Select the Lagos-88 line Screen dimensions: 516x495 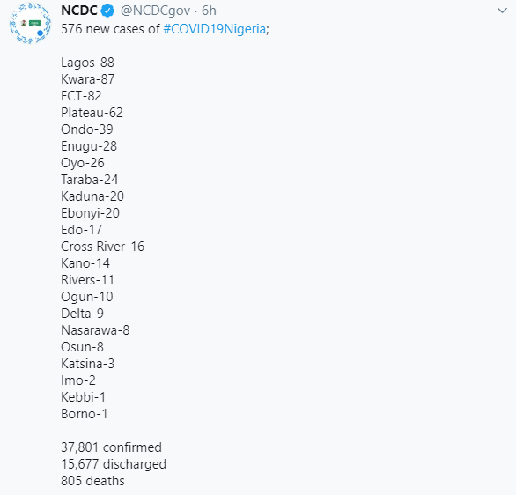click(x=87, y=63)
